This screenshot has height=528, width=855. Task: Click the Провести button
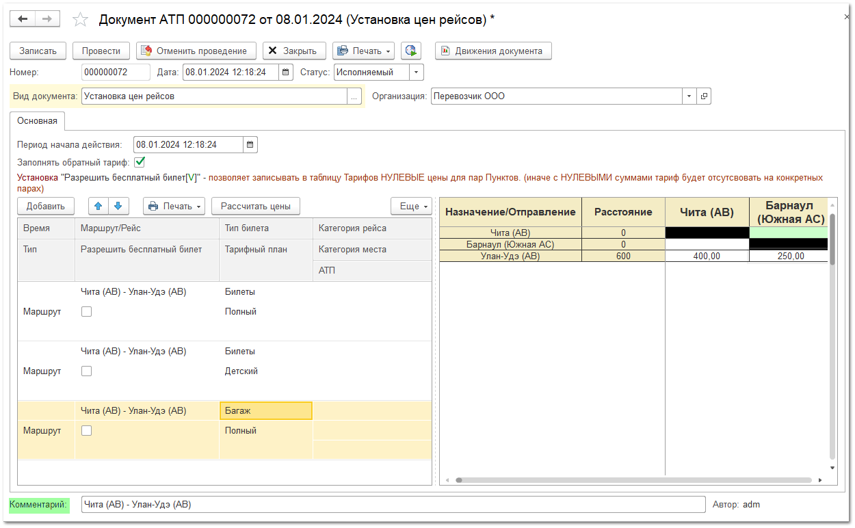click(101, 51)
